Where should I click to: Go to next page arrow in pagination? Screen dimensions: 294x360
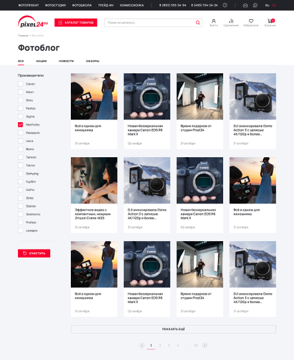tap(205, 345)
